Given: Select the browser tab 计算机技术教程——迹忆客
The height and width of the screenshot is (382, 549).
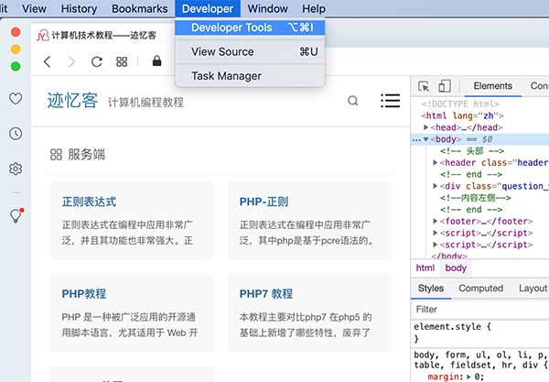Looking at the screenshot, I should (x=103, y=36).
